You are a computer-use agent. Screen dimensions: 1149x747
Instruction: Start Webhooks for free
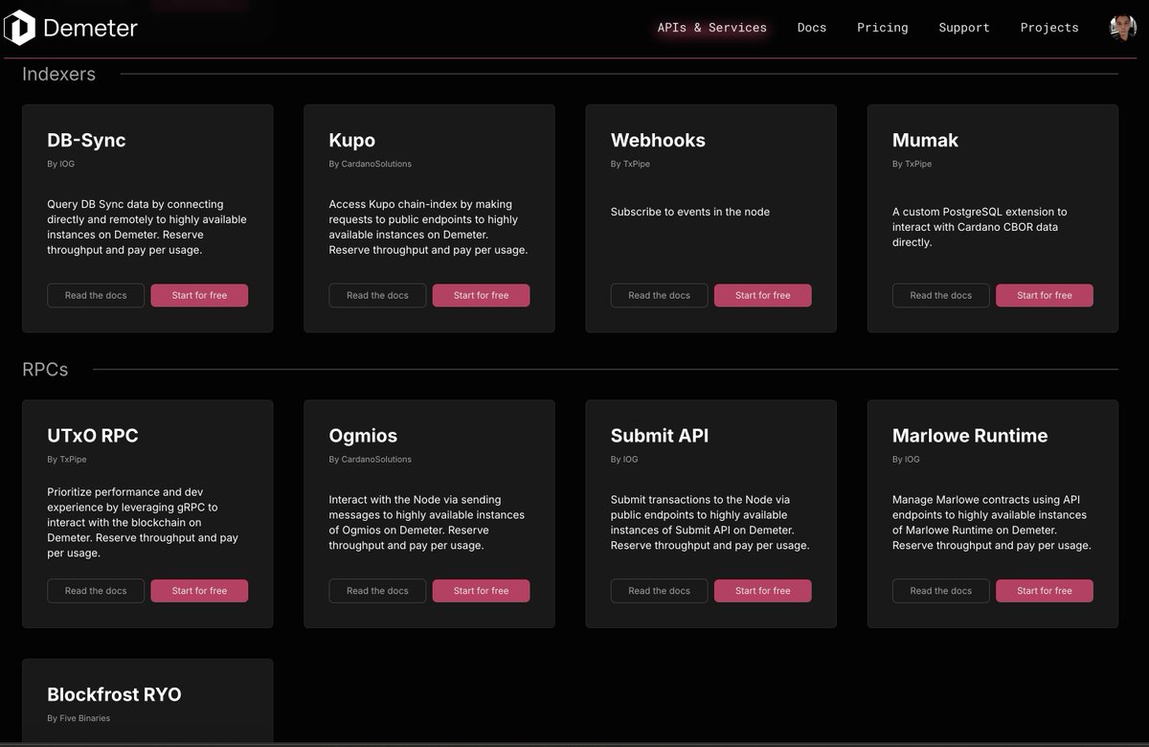[x=762, y=295]
